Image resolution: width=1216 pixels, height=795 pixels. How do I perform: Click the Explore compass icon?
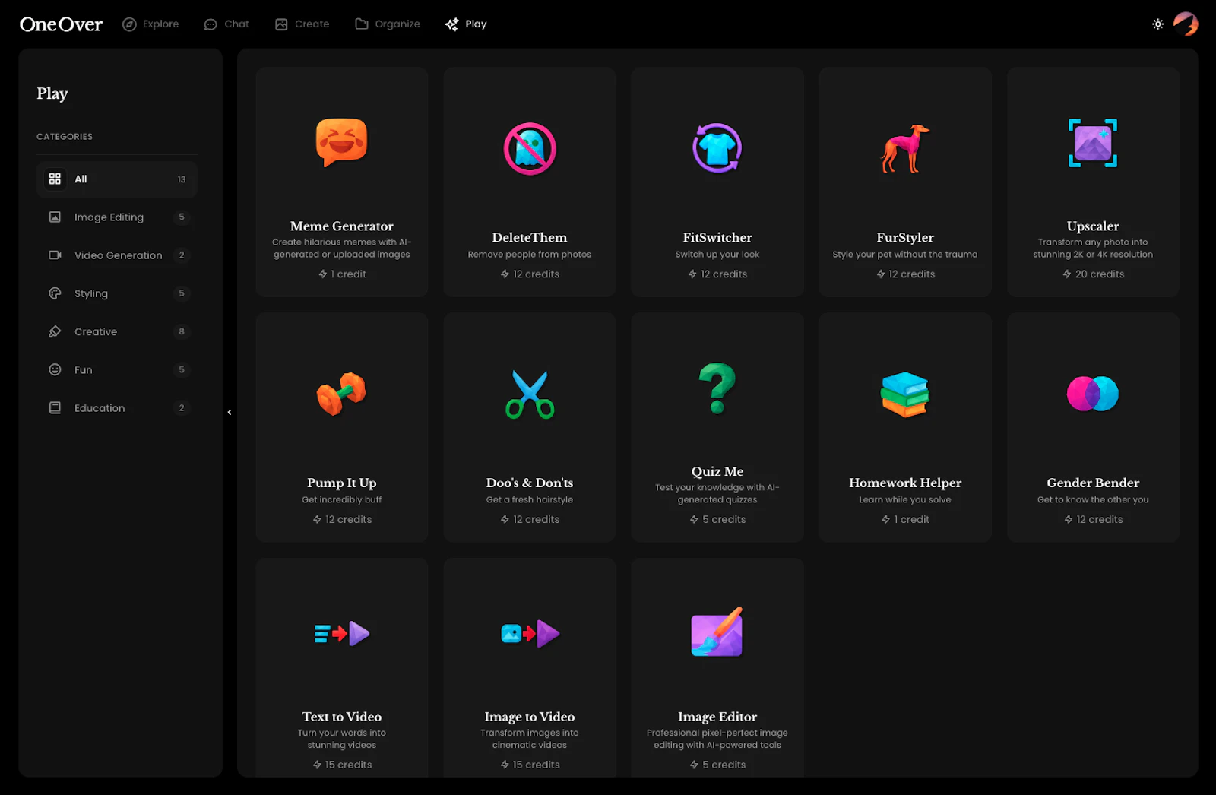129,24
